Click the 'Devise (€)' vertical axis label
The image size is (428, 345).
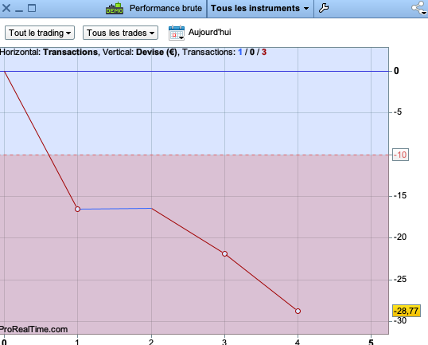pyautogui.click(x=157, y=52)
